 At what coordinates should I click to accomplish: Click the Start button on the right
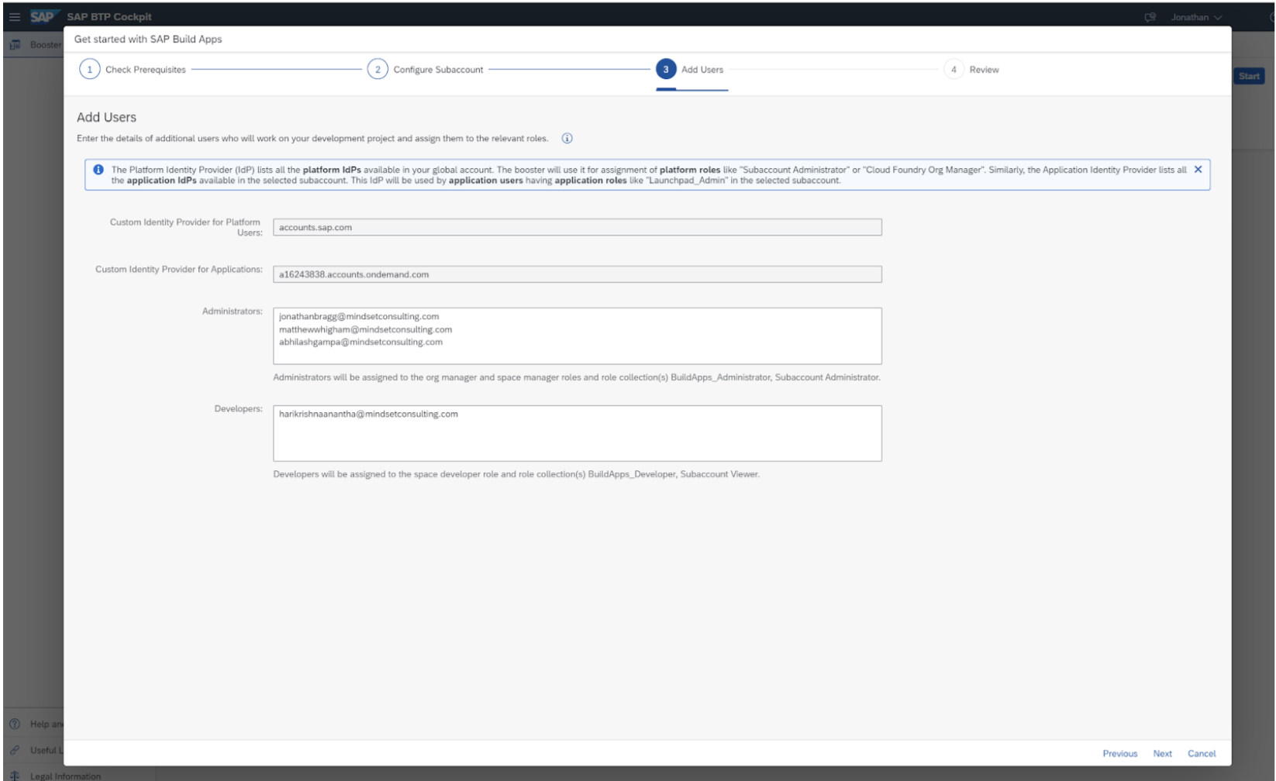coord(1249,76)
